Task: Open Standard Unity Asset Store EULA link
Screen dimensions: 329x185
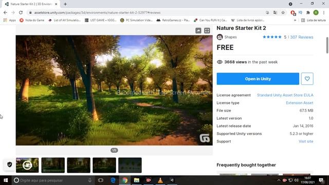Action: (285, 95)
